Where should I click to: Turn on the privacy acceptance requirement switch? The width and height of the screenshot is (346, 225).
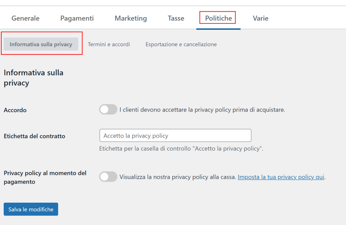108,109
